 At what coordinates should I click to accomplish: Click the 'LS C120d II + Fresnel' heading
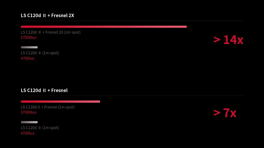(44, 90)
